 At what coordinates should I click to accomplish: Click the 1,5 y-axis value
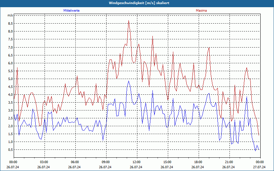(11, 134)
